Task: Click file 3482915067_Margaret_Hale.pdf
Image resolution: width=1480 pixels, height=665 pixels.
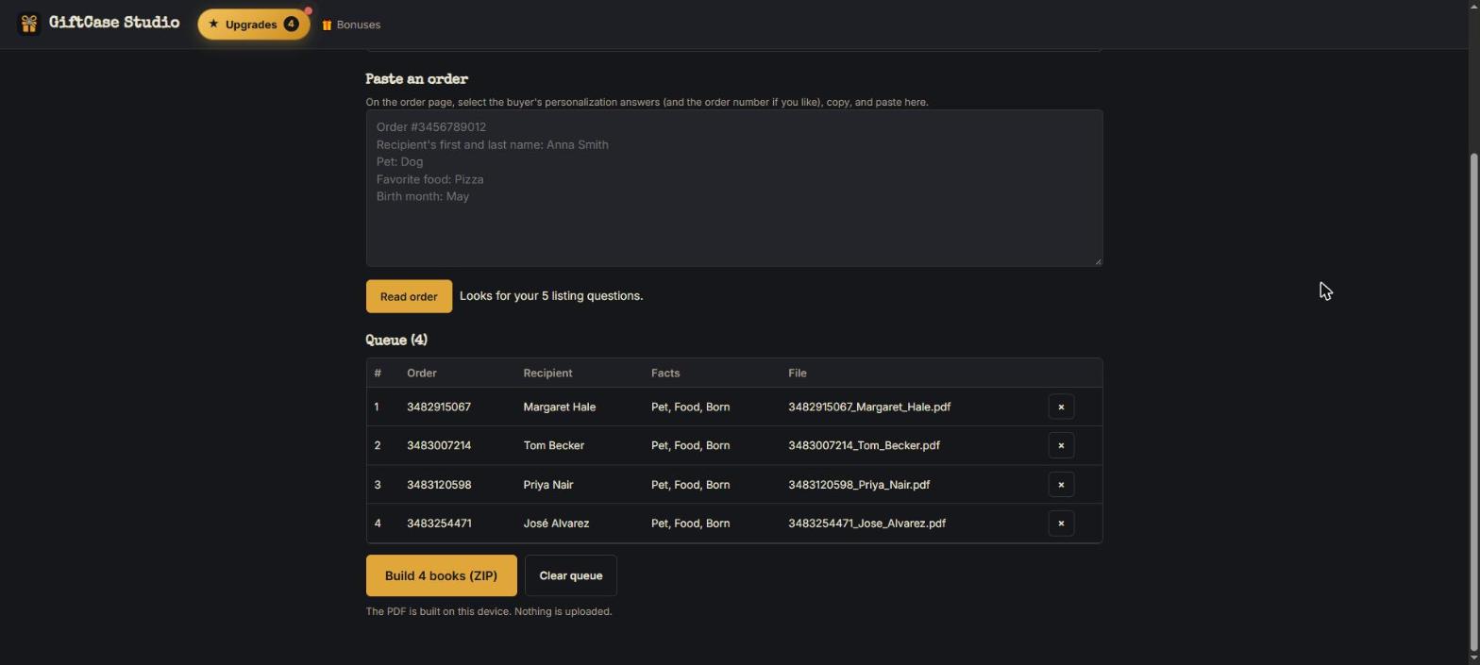Action: 869,407
